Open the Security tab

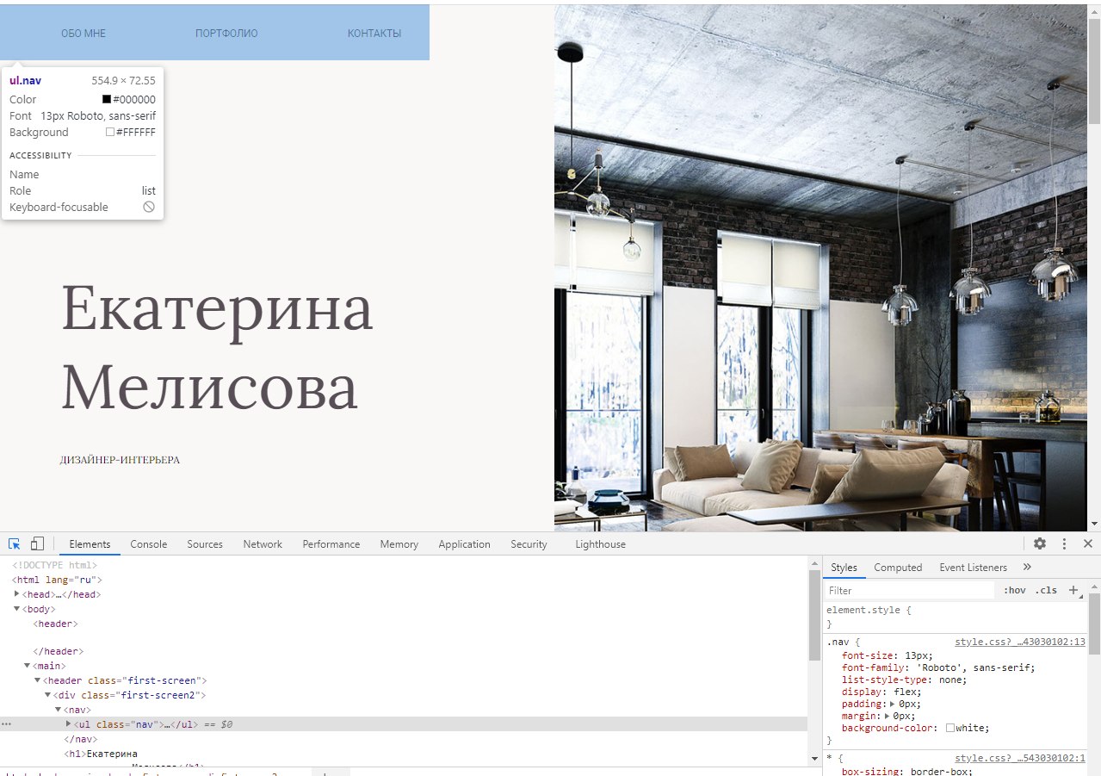click(x=529, y=544)
